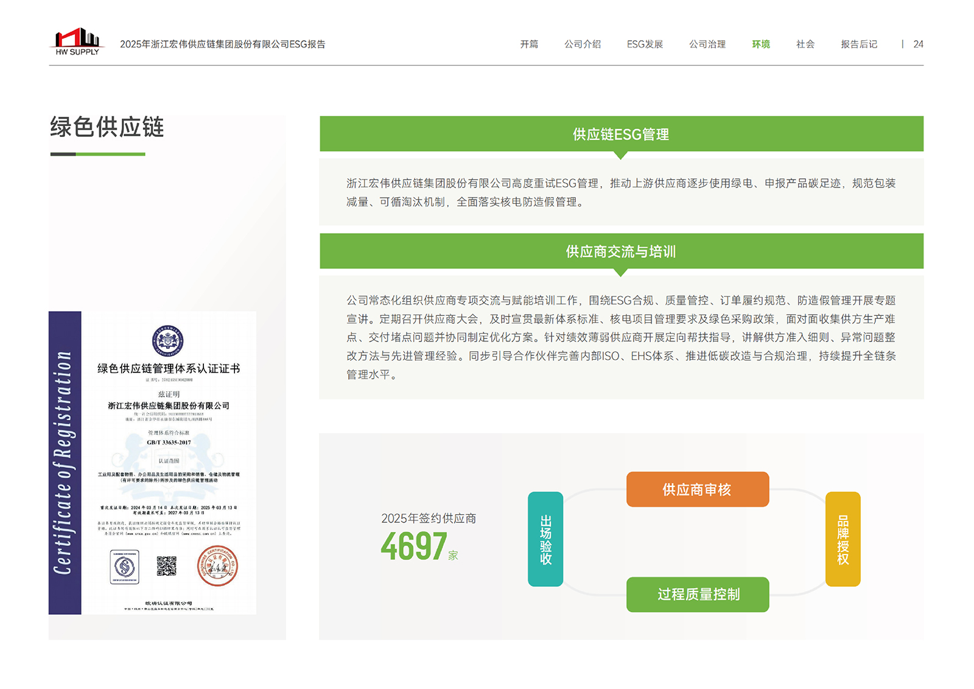Jump to the ESG发展 section

[x=645, y=44]
